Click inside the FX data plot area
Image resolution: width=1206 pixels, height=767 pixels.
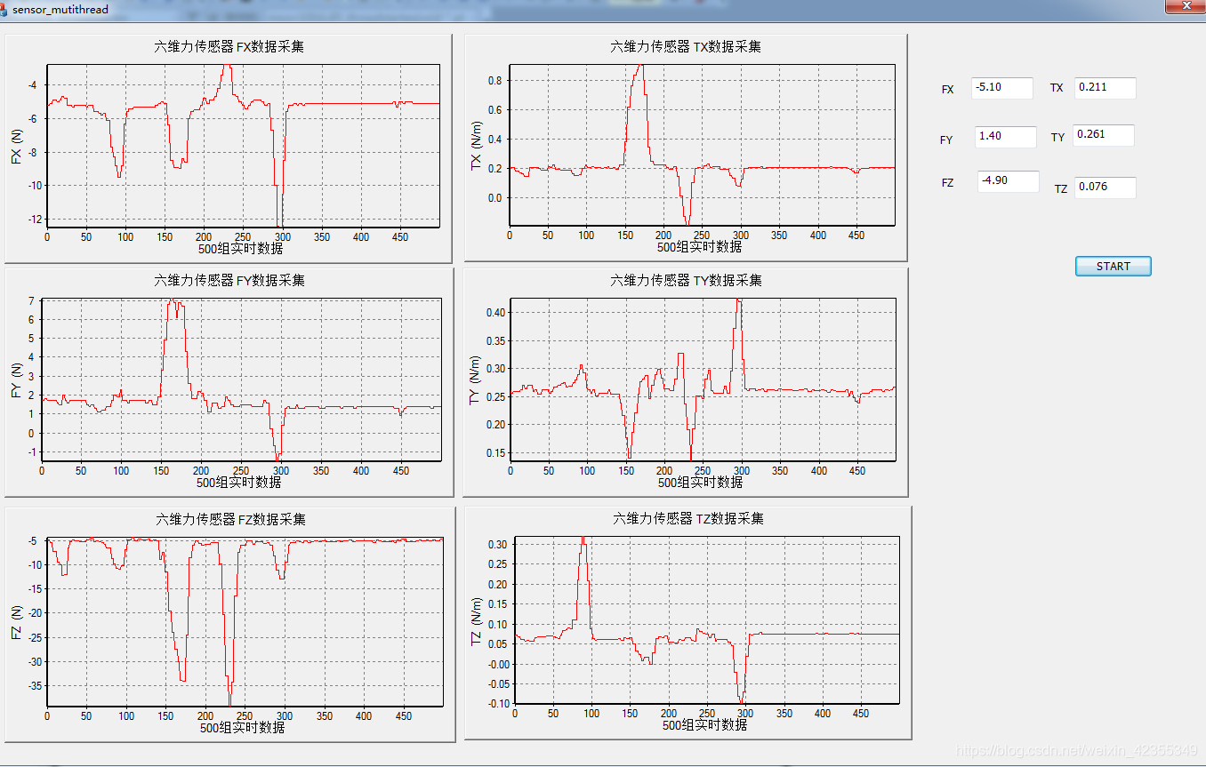[243, 146]
